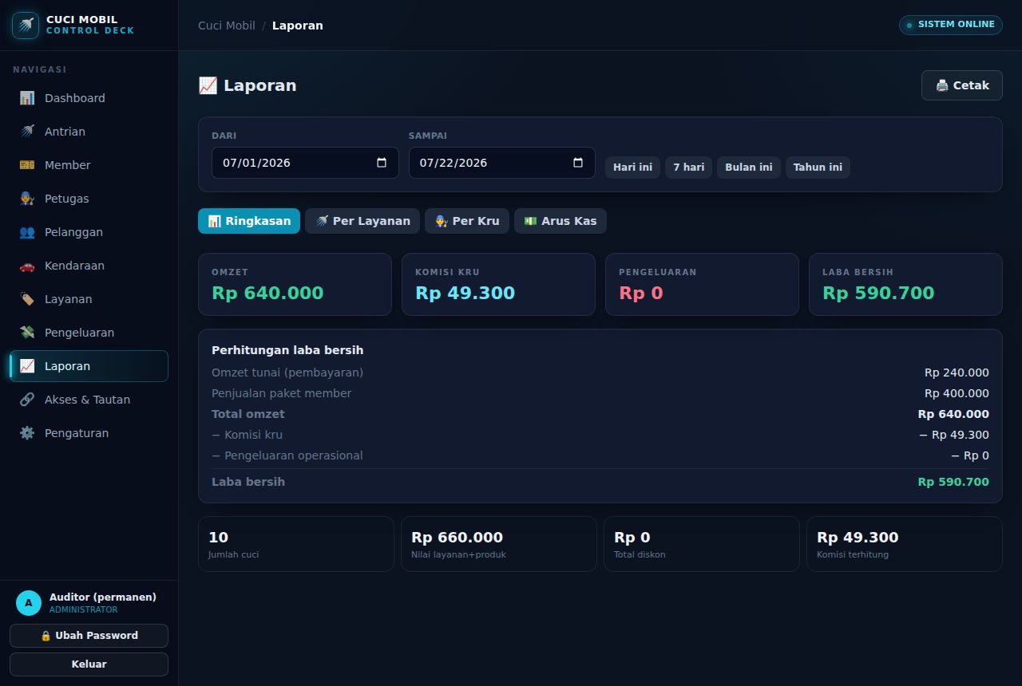Apply the Tahun ini date filter
Image resolution: width=1022 pixels, height=686 pixels.
818,168
